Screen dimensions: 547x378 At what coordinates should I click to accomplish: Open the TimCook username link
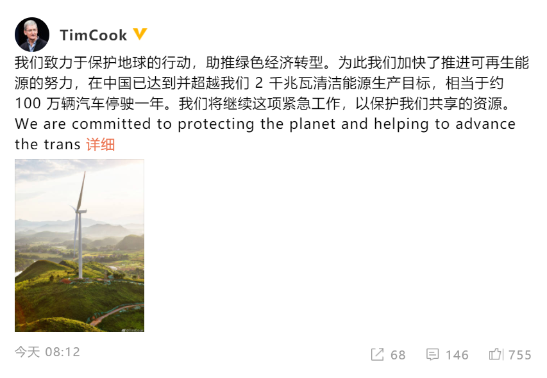tap(93, 35)
